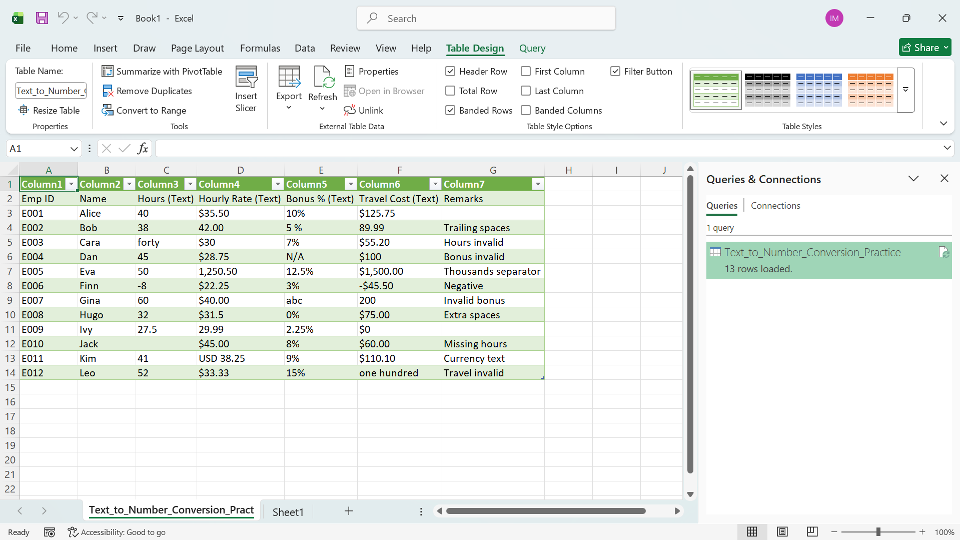Switch to Page Layout view in status bar
Viewport: 960px width, 540px height.
(x=782, y=532)
